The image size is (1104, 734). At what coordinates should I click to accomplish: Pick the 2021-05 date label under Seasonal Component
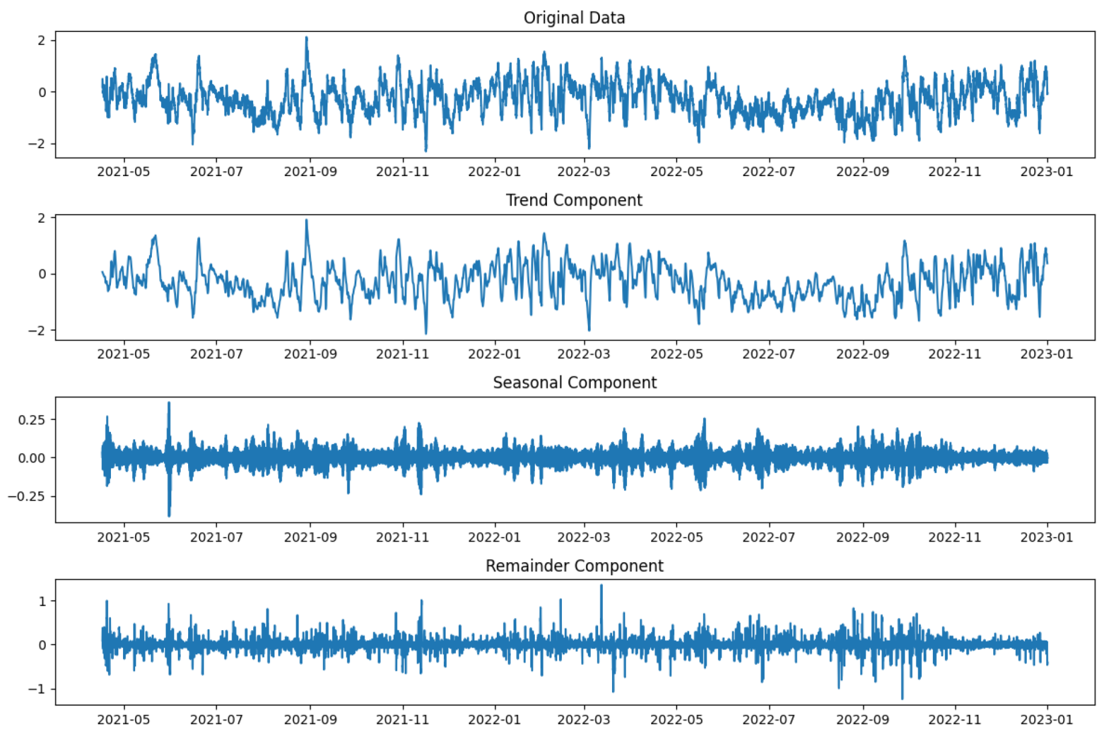coord(124,537)
